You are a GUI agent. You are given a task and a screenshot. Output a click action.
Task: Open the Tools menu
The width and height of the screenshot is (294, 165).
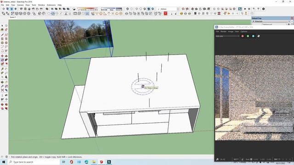coord(34,5)
